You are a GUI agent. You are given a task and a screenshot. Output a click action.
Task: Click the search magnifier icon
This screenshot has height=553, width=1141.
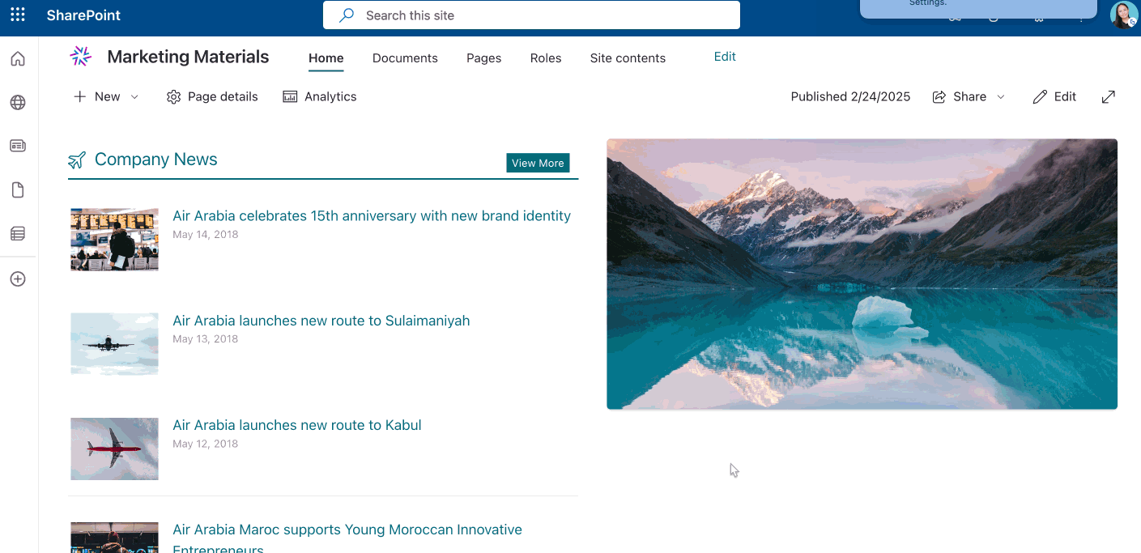347,15
